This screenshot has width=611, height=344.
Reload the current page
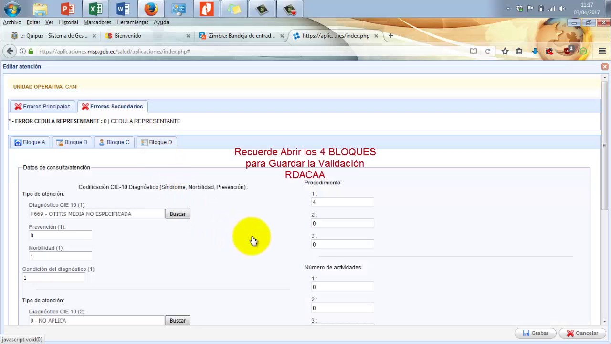click(x=488, y=51)
